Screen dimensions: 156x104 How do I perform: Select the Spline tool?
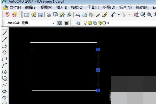(x=5, y=85)
